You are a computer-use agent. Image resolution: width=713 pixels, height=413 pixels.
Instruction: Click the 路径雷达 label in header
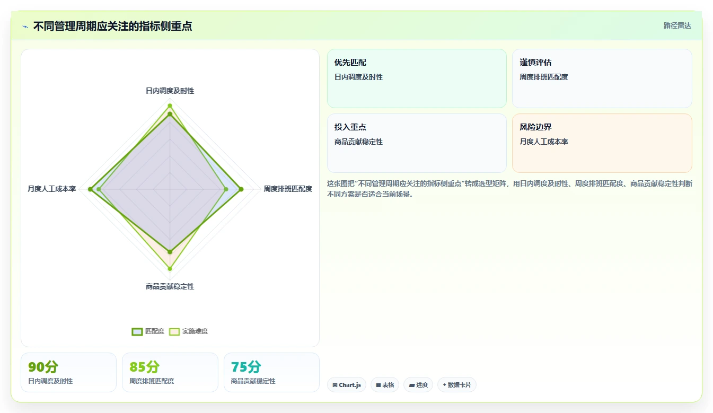[x=677, y=25]
